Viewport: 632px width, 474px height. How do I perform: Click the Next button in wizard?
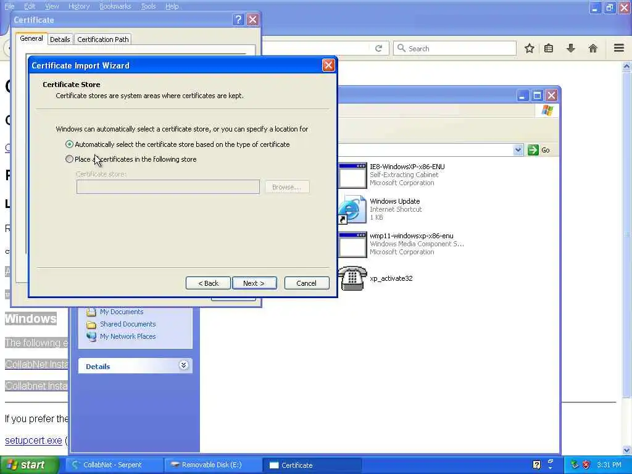pyautogui.click(x=254, y=283)
